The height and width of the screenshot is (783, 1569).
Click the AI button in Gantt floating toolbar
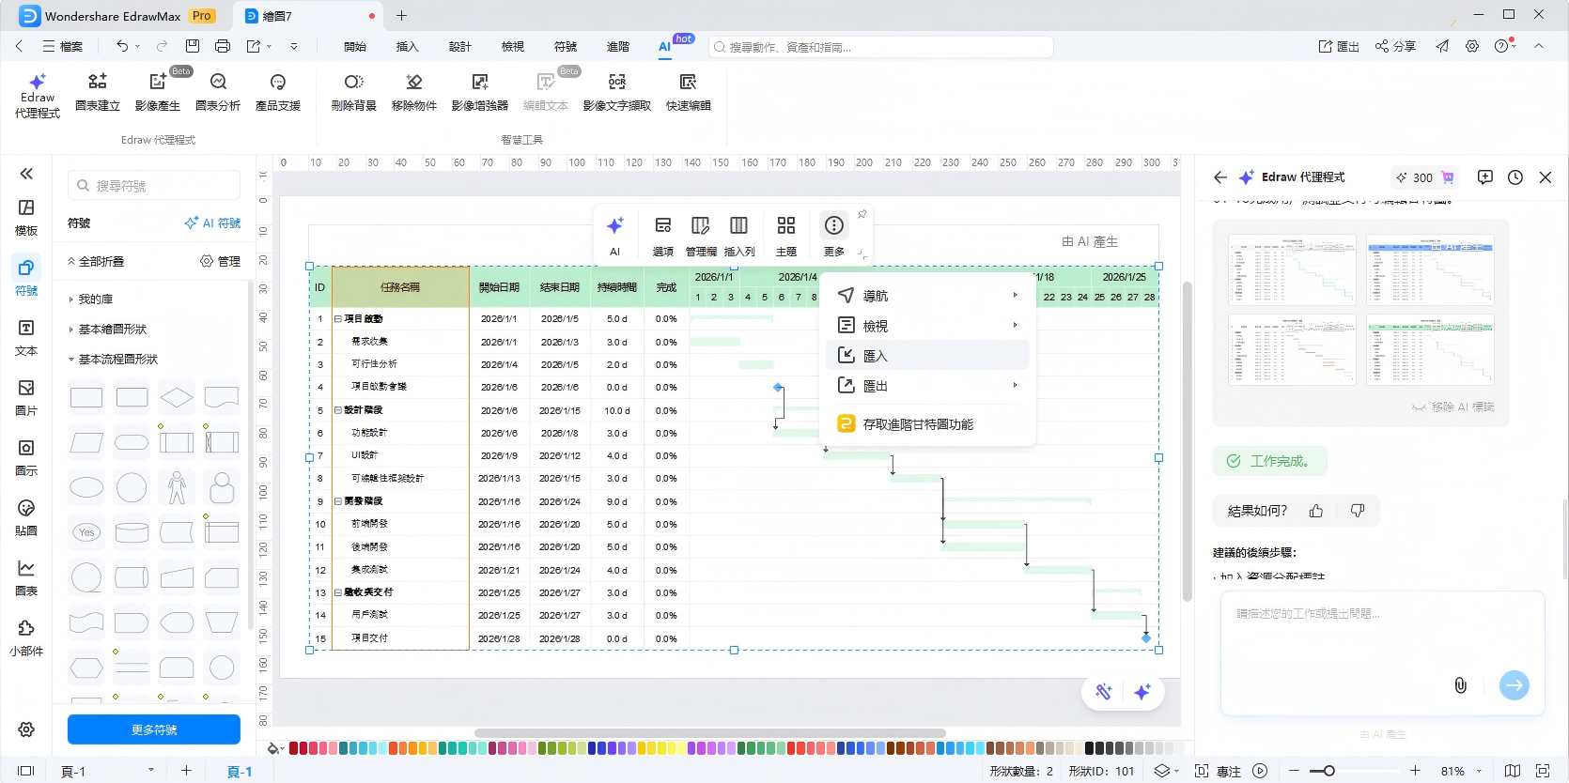[614, 236]
